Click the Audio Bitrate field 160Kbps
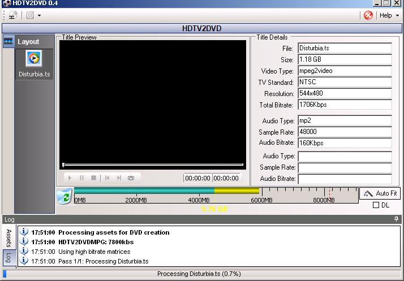This screenshot has width=404, height=281. pos(345,143)
